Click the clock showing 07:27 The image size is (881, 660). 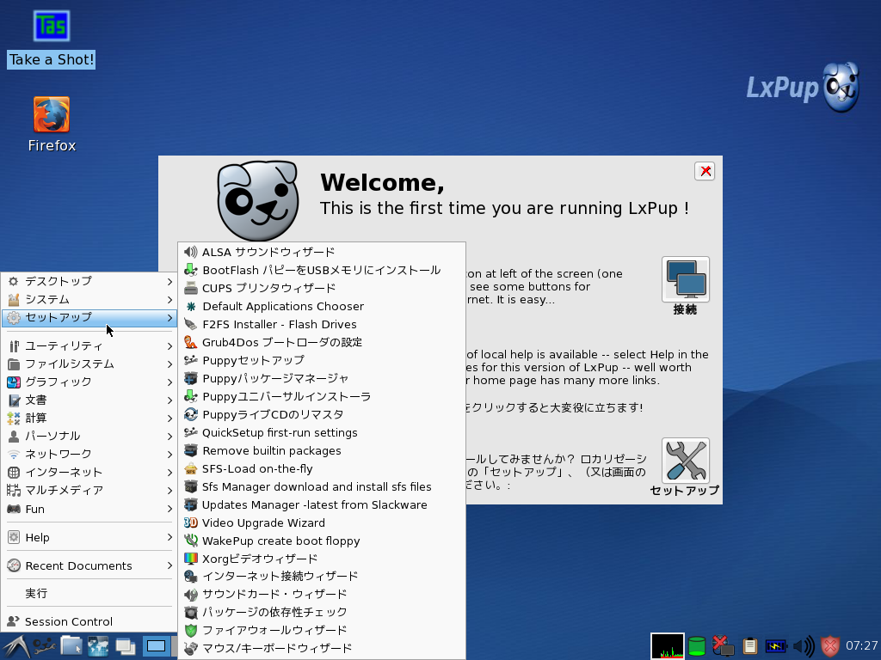click(861, 646)
